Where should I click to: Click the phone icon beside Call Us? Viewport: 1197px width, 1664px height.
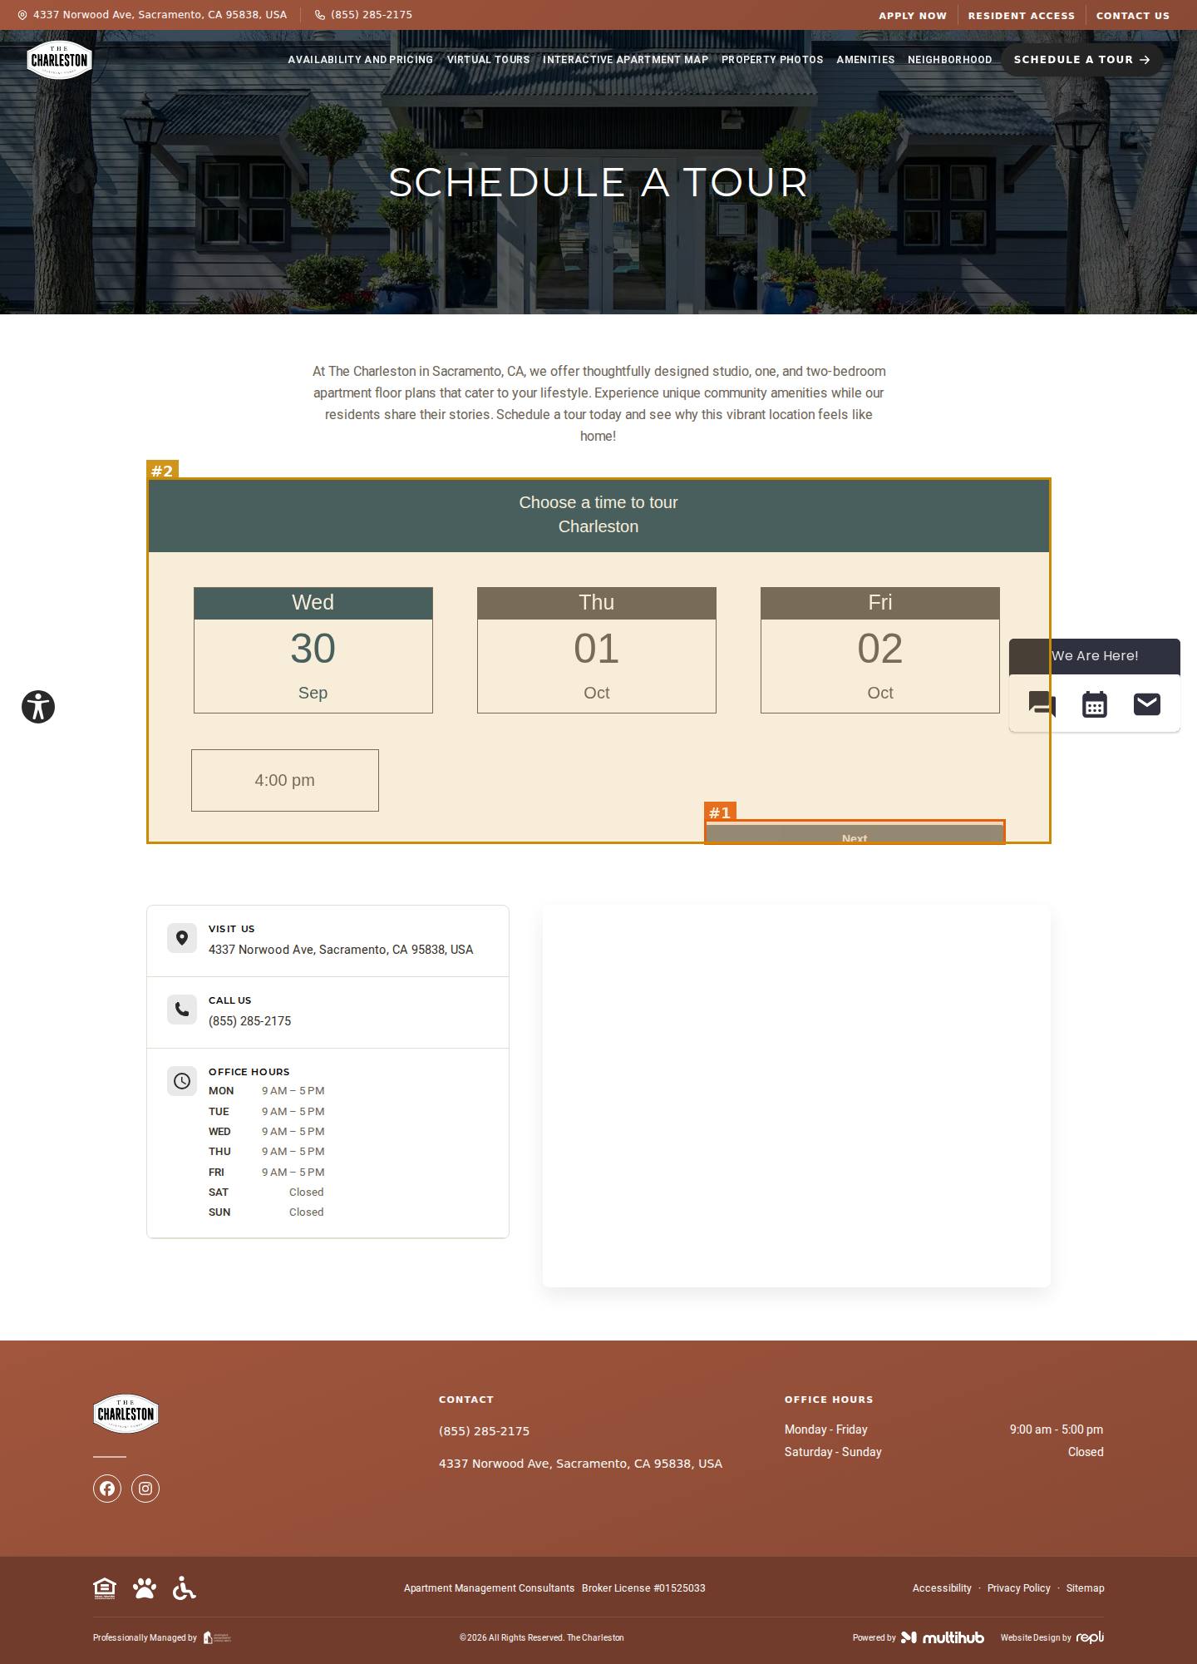pos(182,1010)
